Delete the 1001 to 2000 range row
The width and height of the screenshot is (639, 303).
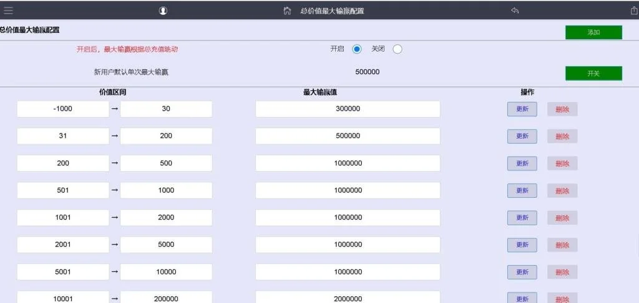562,218
